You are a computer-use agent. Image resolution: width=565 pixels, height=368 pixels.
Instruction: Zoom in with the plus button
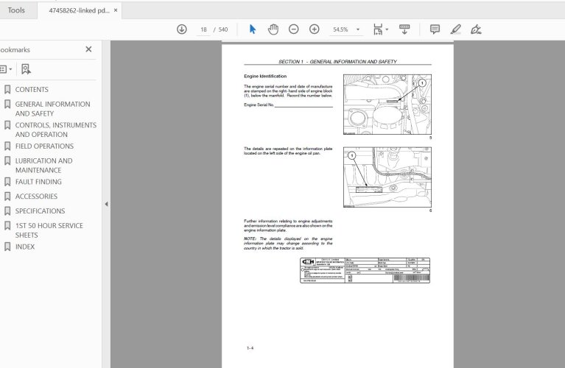tap(315, 29)
